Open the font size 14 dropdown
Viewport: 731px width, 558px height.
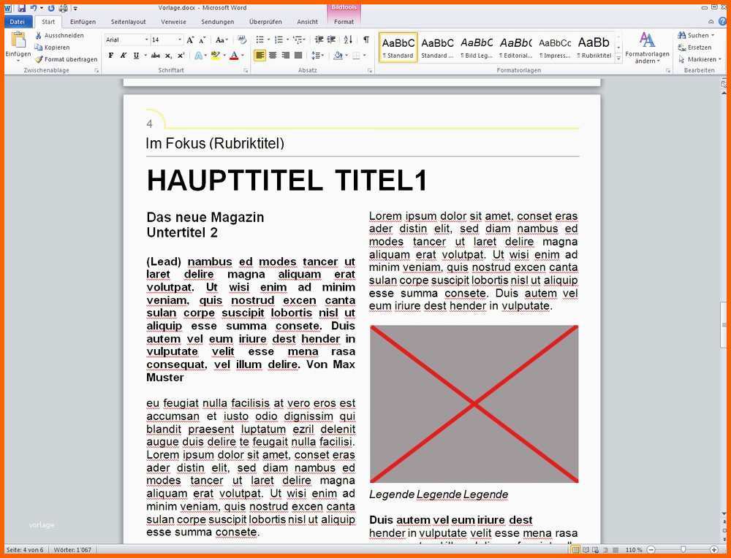(180, 40)
